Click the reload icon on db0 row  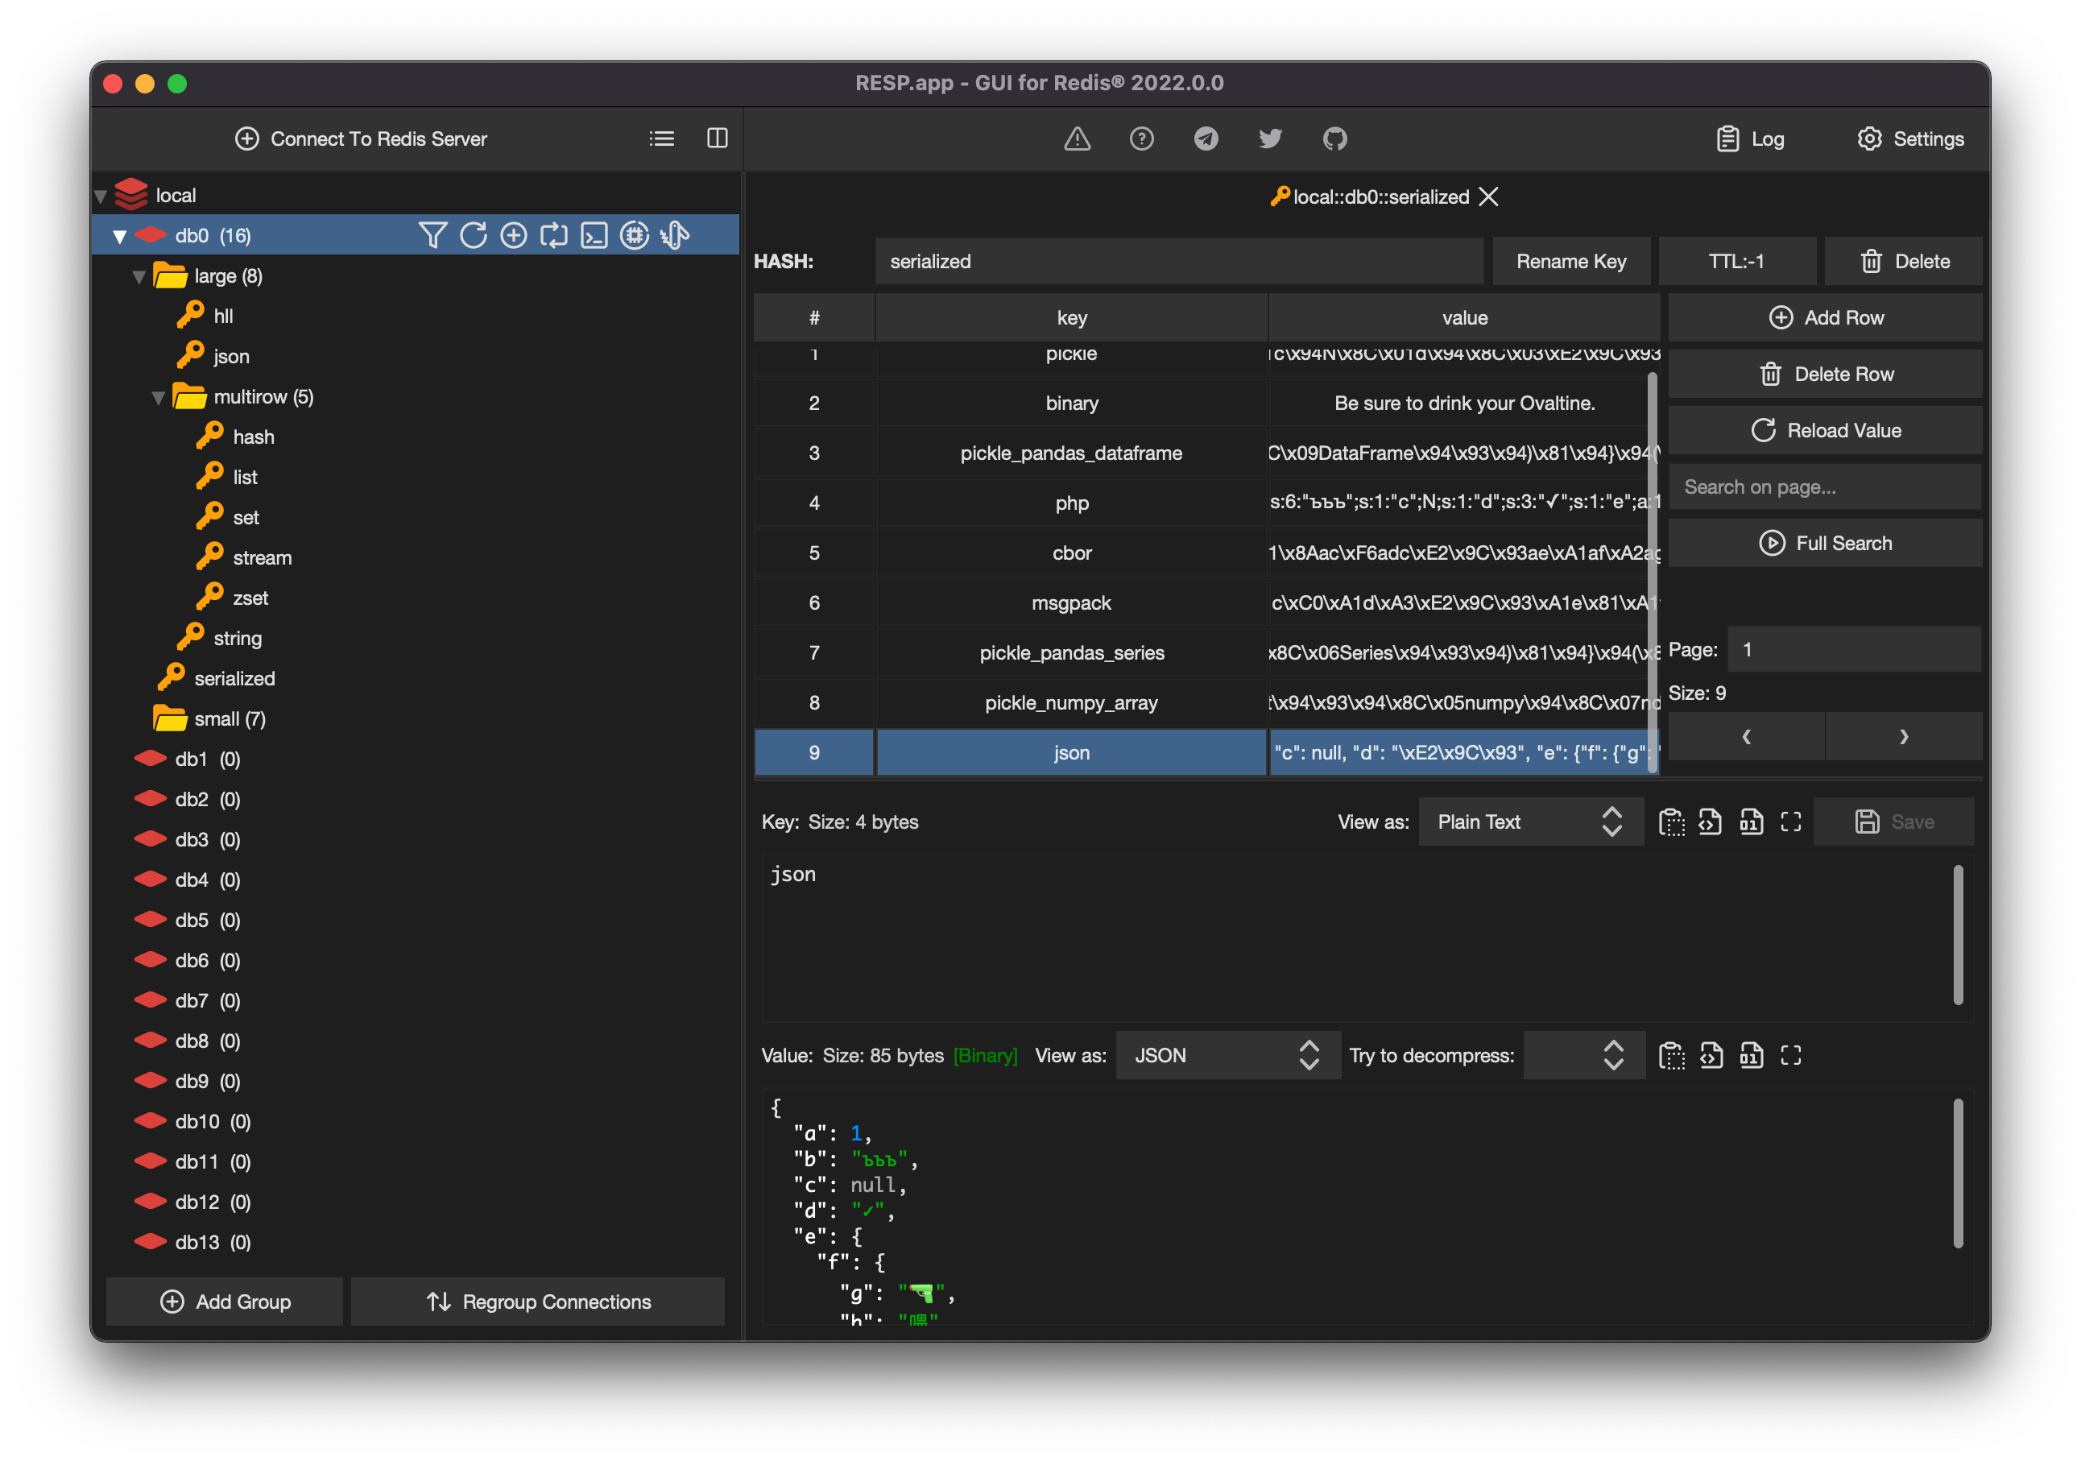pyautogui.click(x=474, y=234)
